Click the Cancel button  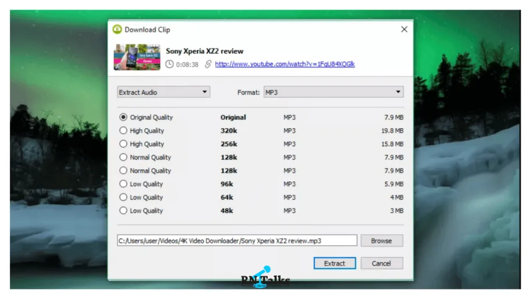(x=382, y=263)
